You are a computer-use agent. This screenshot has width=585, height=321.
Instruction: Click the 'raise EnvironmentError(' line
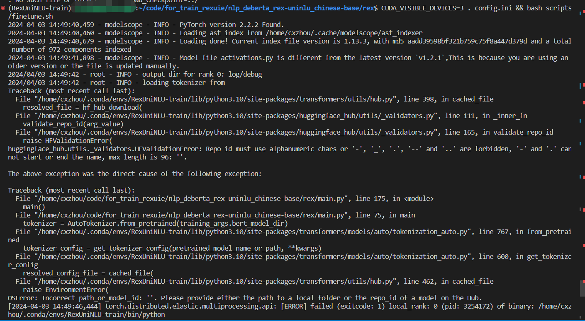[66, 290]
